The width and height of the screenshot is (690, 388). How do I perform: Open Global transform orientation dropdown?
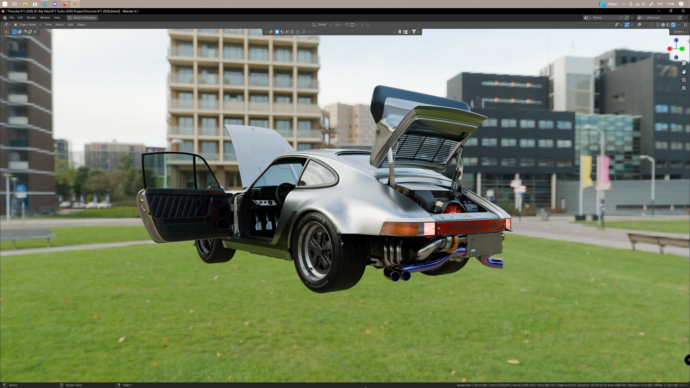coord(322,25)
